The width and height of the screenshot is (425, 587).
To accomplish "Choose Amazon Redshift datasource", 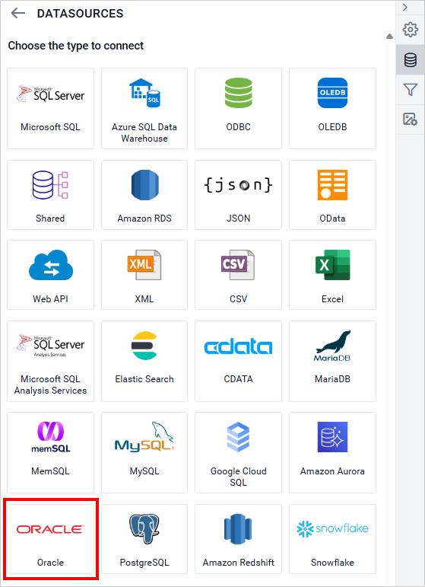I will coord(238,539).
